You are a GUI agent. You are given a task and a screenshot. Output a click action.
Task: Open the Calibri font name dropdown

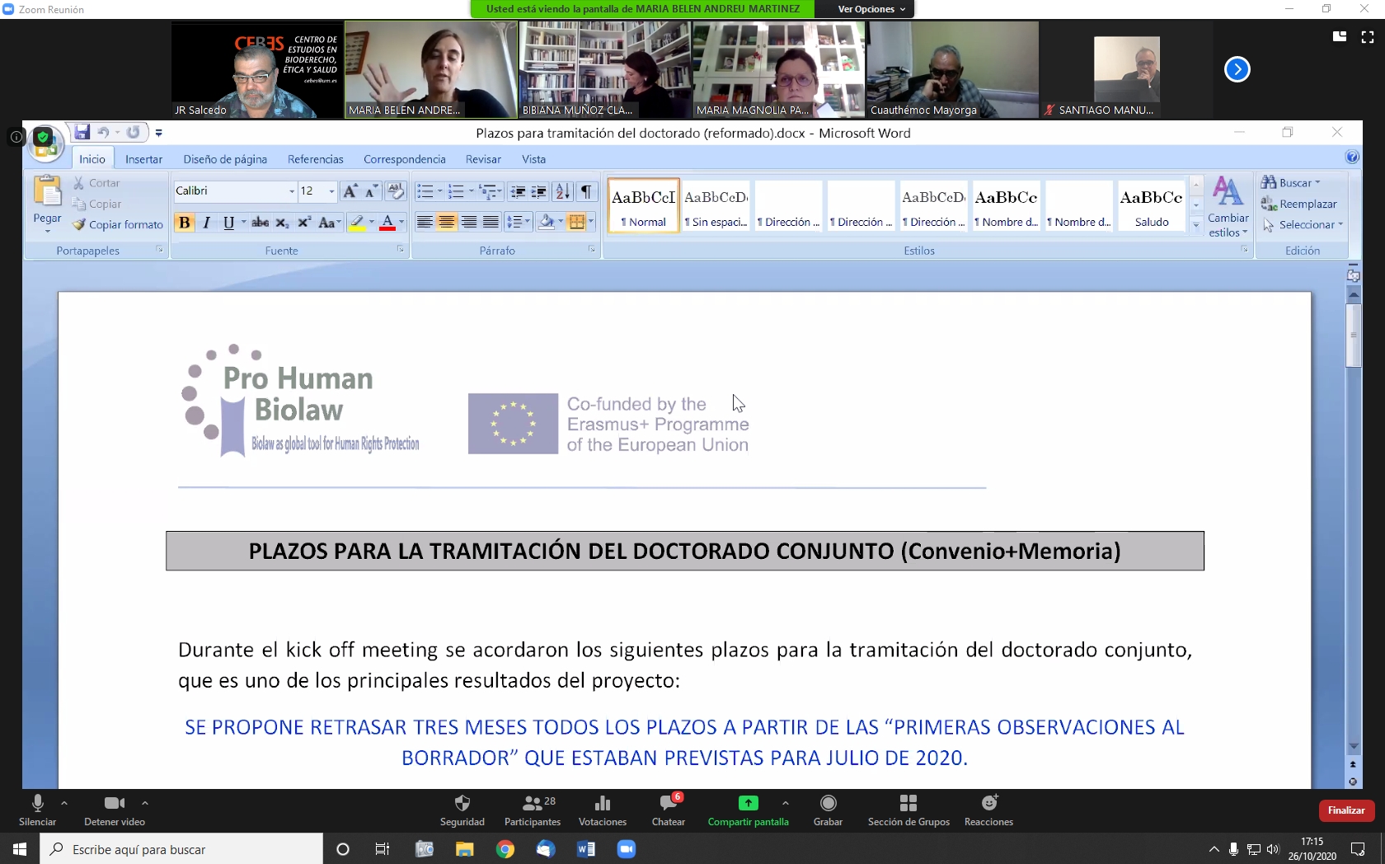[x=291, y=191]
